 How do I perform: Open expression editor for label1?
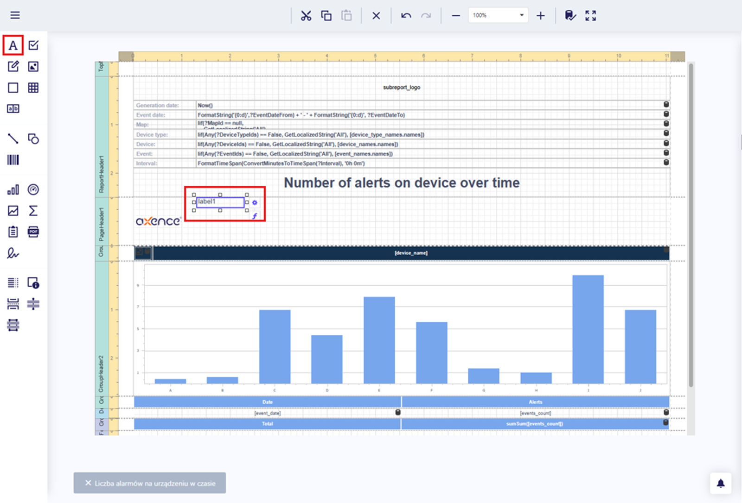pos(255,216)
